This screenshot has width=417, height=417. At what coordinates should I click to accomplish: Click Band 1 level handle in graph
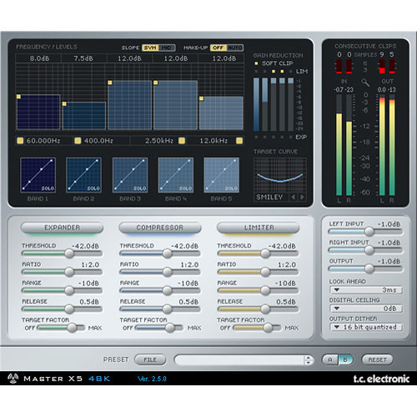[x=18, y=97]
